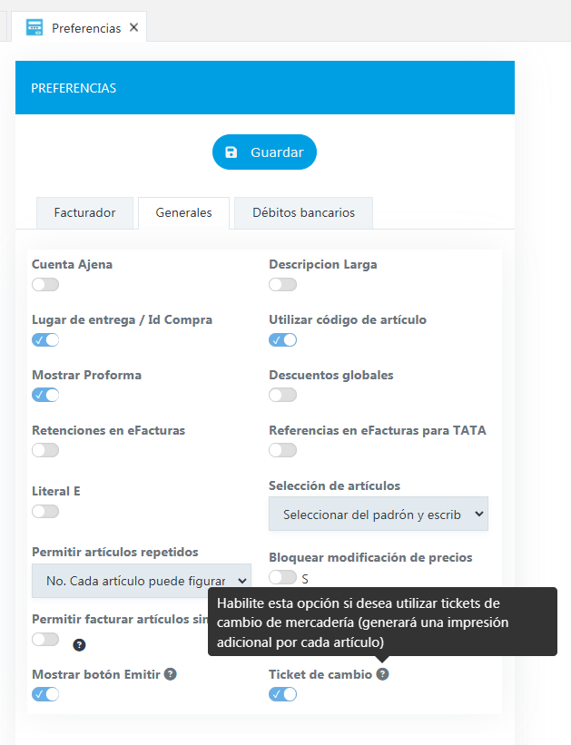
Task: Open Permitir artículos repetidos dropdown
Action: click(142, 581)
